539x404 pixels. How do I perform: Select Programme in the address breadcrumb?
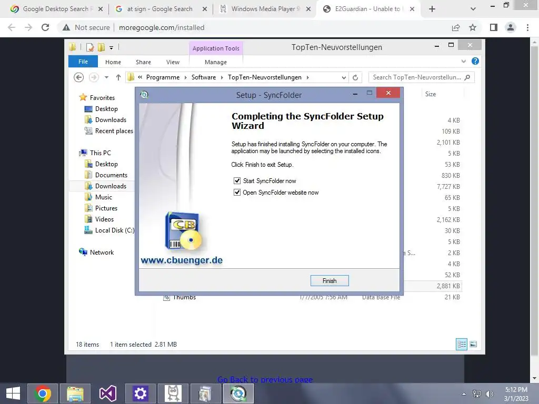click(x=163, y=77)
